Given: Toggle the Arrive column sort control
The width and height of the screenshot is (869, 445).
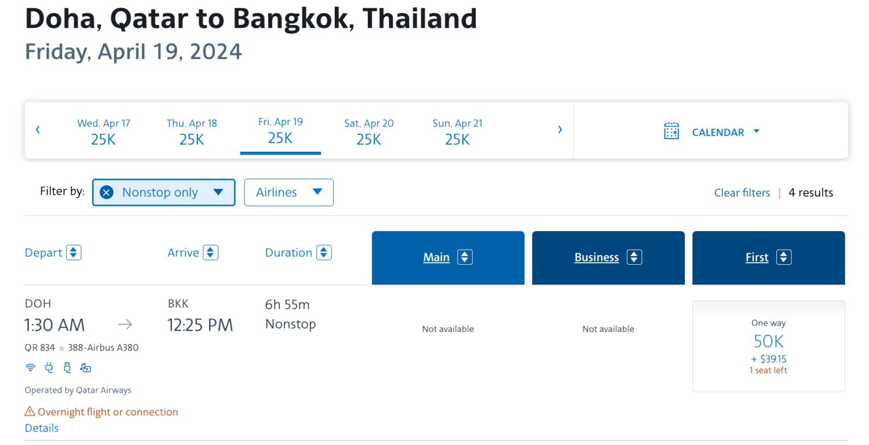Looking at the screenshot, I should point(211,252).
